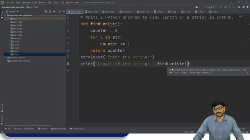Image resolution: width=250 pixels, height=140 pixels.
Task: Click the Debug bug icon in toolbar
Action: (x=225, y=7)
